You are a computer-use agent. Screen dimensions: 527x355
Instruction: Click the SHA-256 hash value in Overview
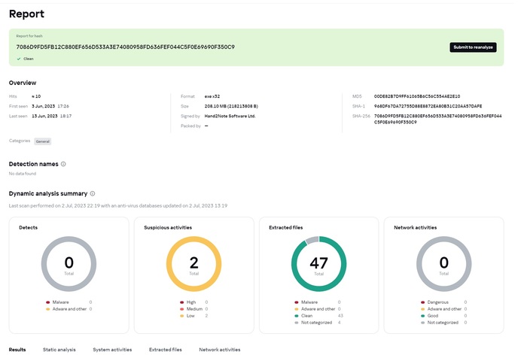coord(438,119)
